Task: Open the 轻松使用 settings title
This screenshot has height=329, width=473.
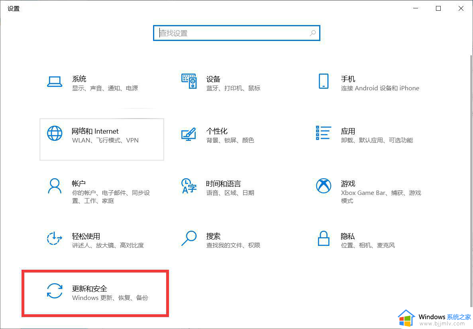Action: tap(86, 236)
